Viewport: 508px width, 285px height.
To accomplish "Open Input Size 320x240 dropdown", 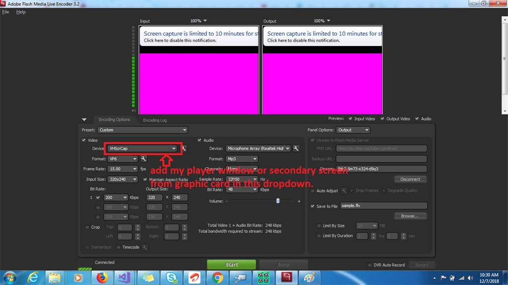I will point(123,179).
